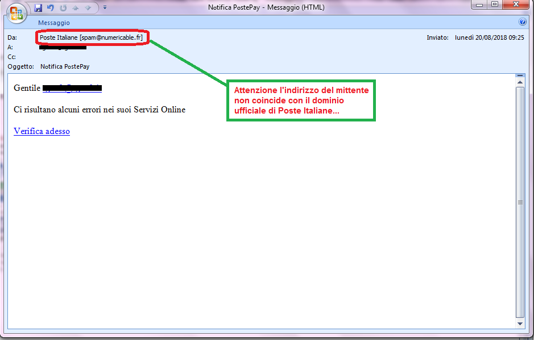Click the Redo arrow in the toolbar
The width and height of the screenshot is (534, 340).
point(63,7)
